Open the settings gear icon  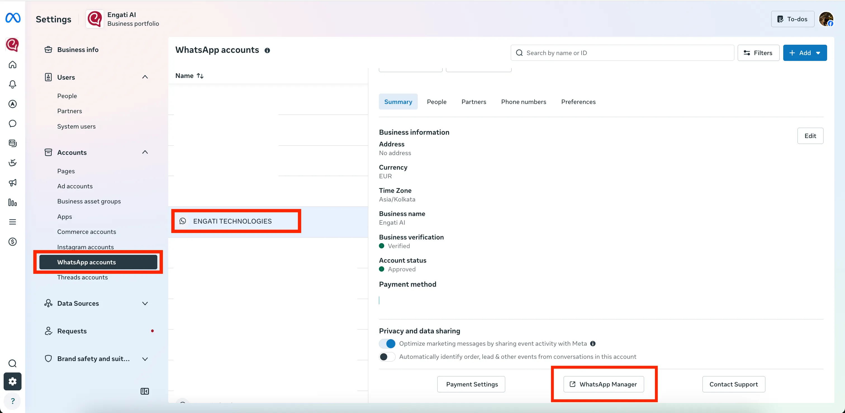pyautogui.click(x=13, y=381)
